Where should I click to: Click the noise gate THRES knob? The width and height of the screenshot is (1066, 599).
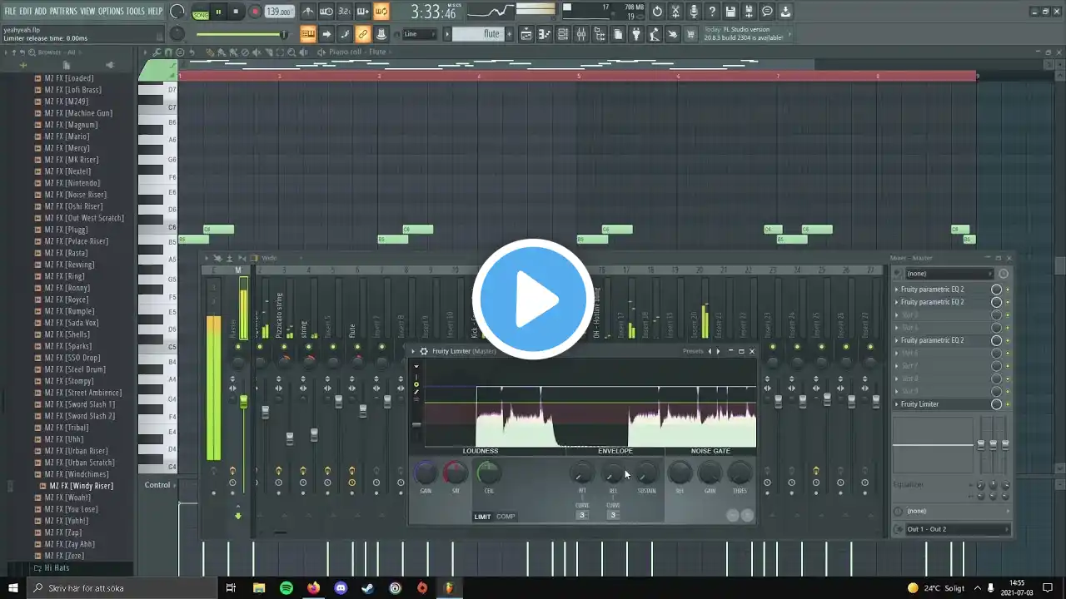coord(740,473)
